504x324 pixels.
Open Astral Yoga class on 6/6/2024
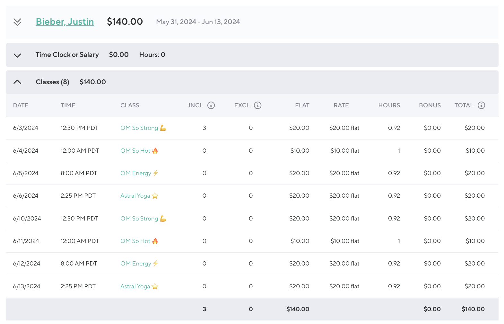click(135, 196)
